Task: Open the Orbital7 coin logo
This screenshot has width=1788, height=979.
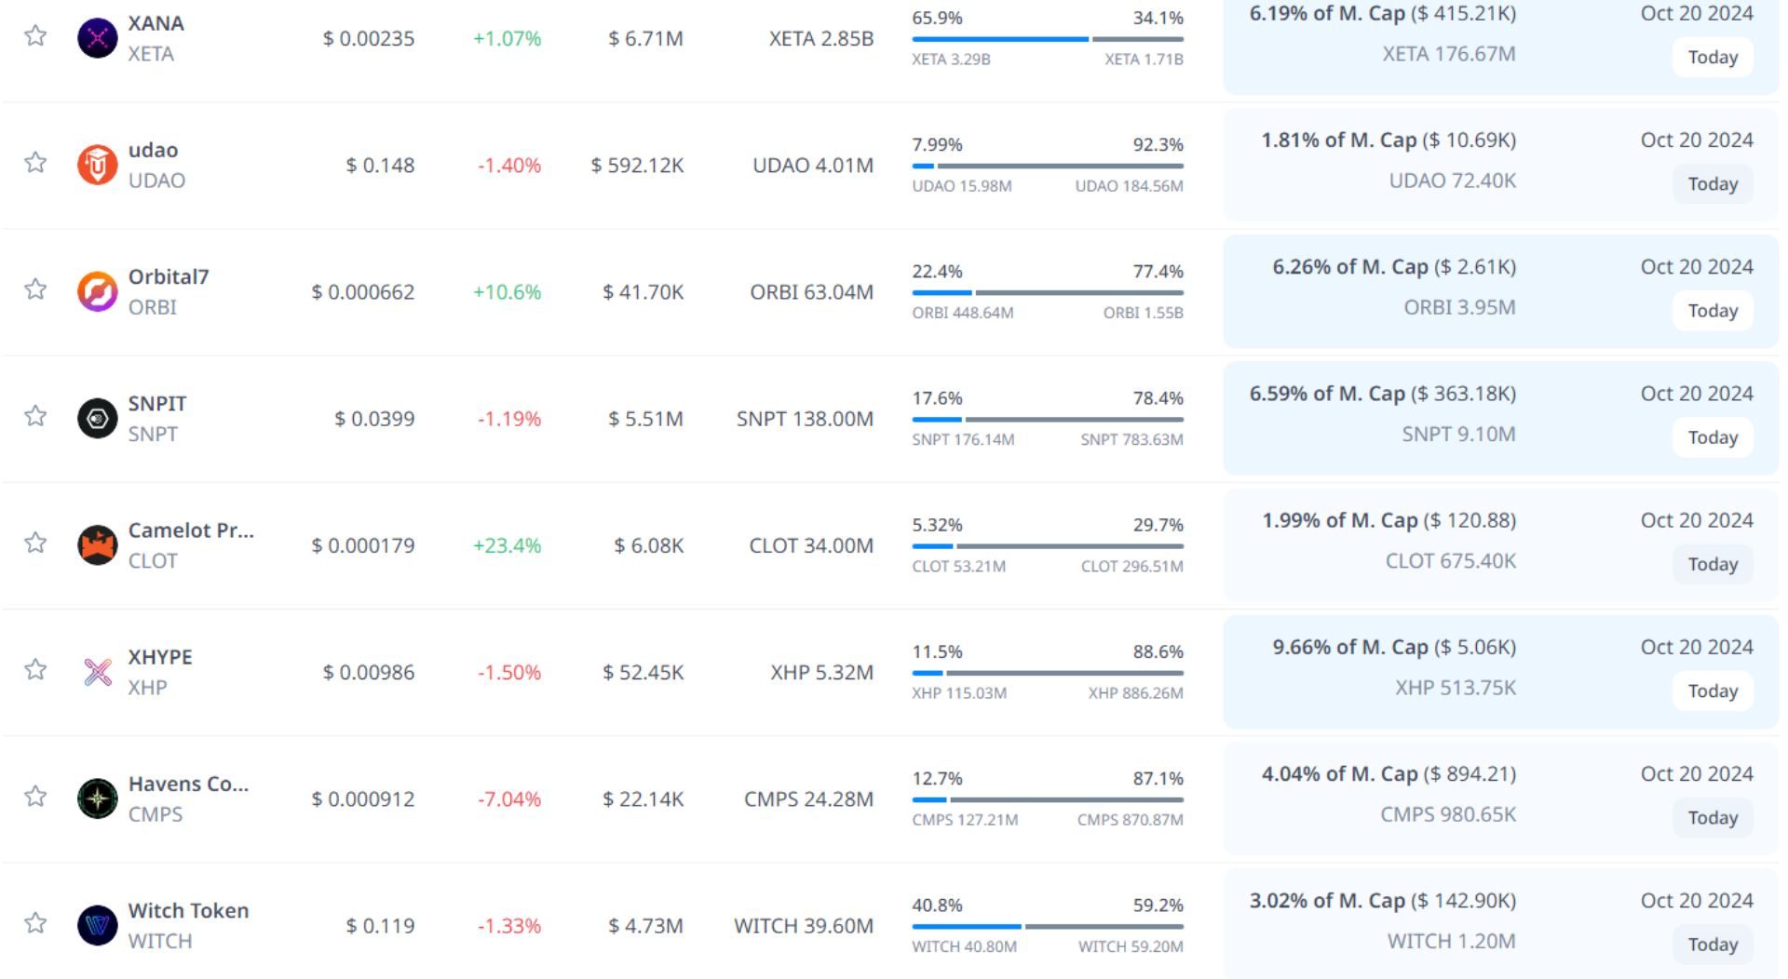Action: tap(97, 292)
